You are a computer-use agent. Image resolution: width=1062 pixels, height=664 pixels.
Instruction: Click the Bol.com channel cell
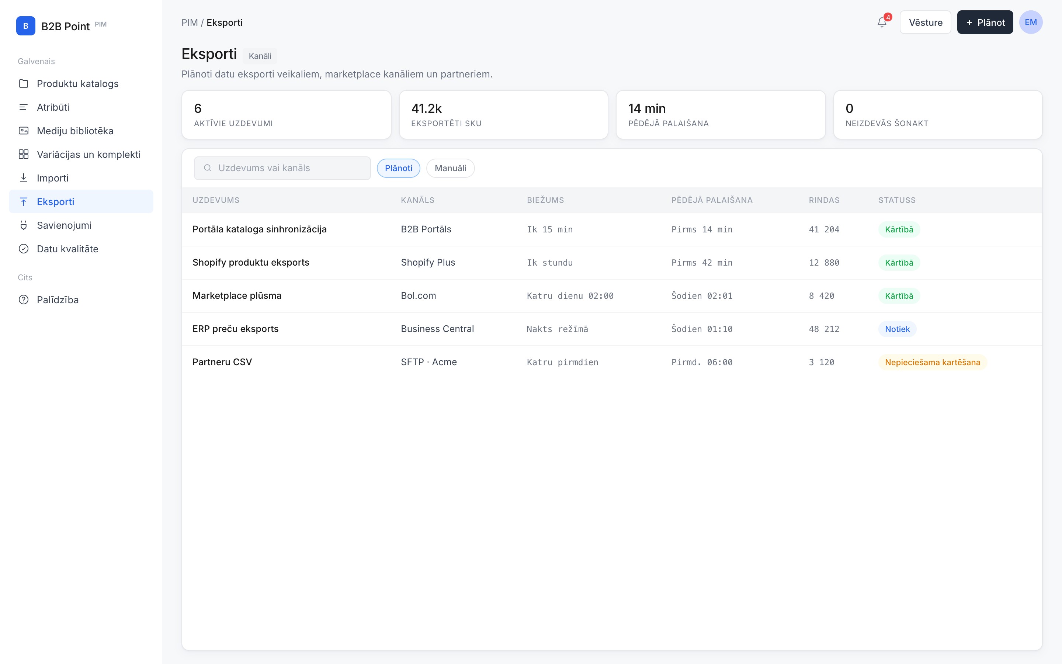point(418,296)
